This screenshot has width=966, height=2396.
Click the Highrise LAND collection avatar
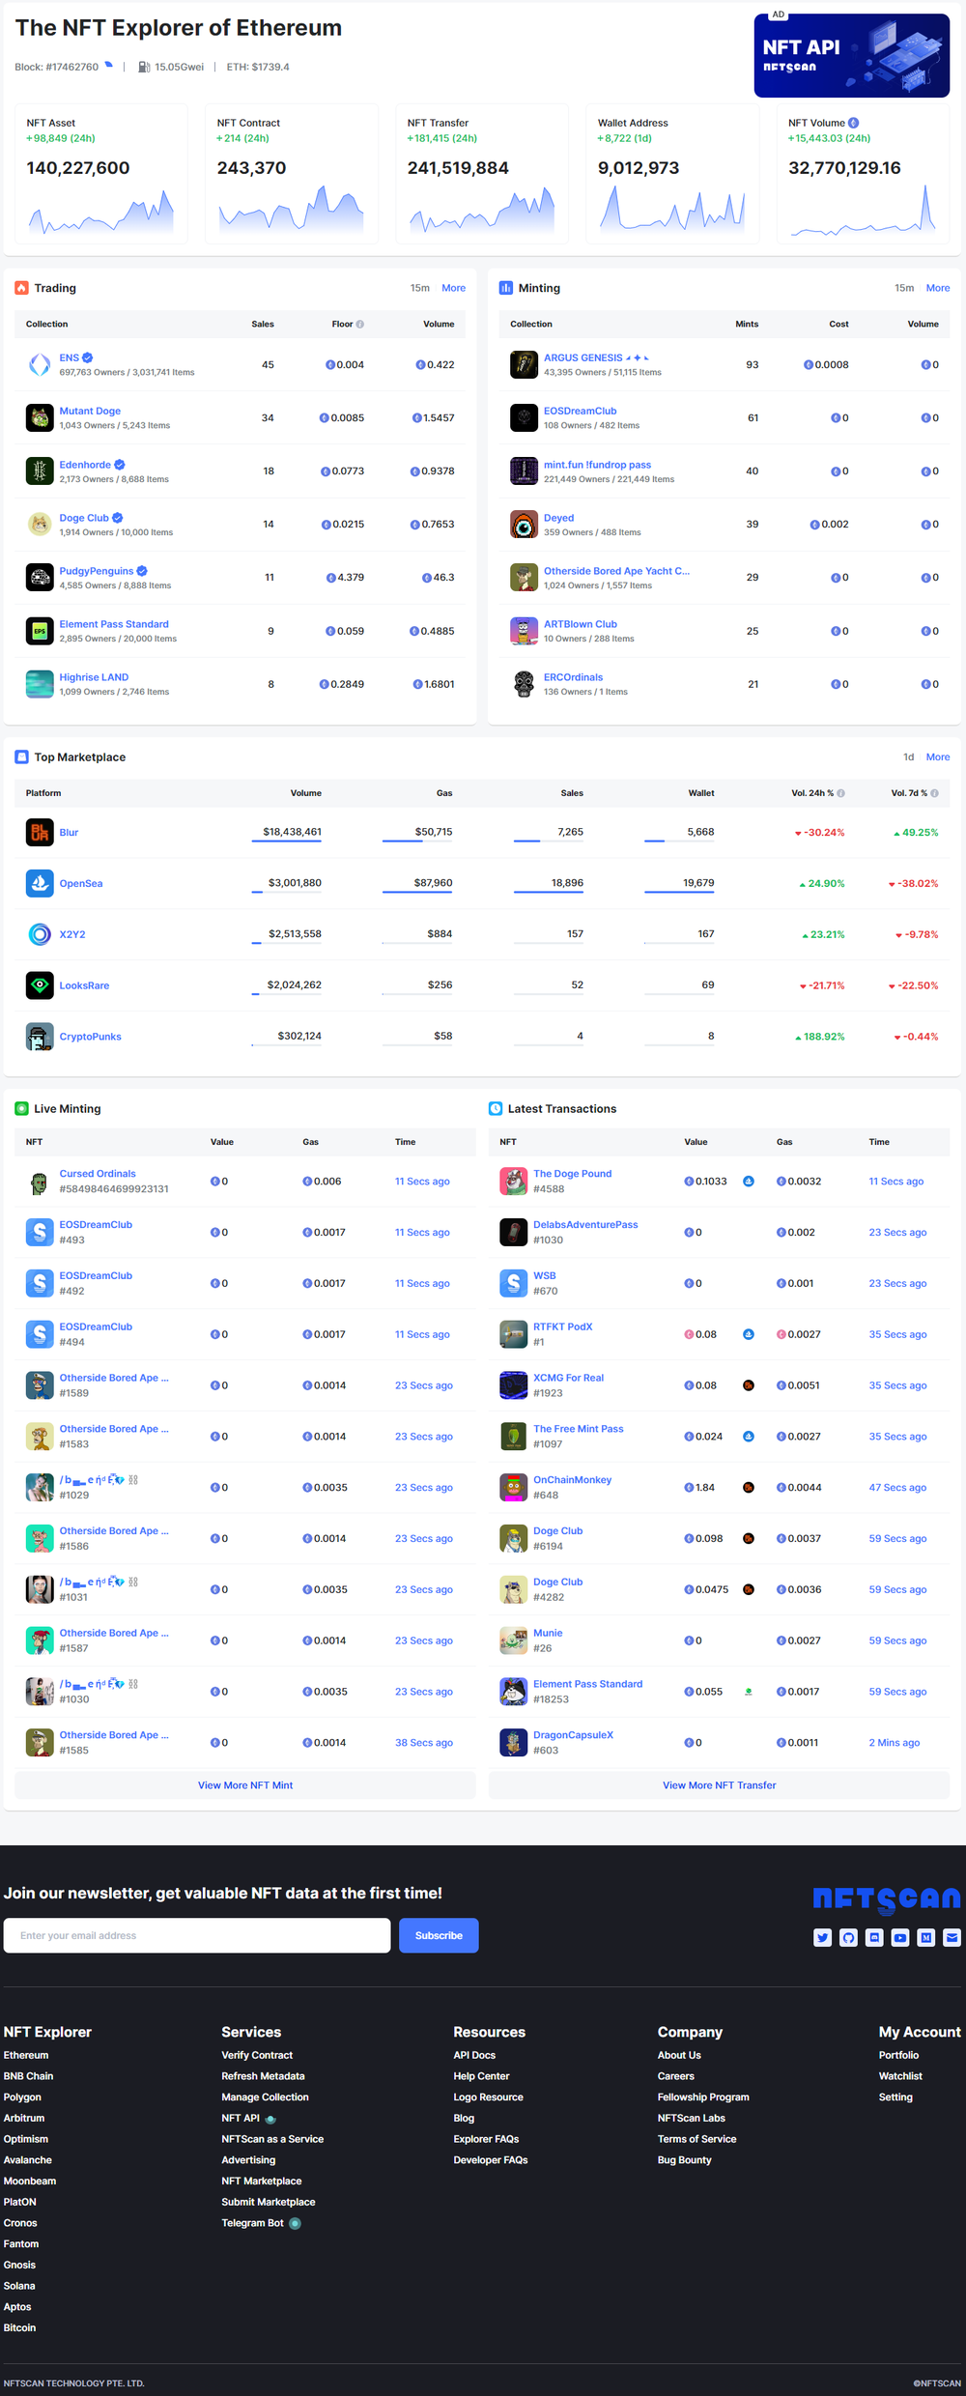click(40, 684)
